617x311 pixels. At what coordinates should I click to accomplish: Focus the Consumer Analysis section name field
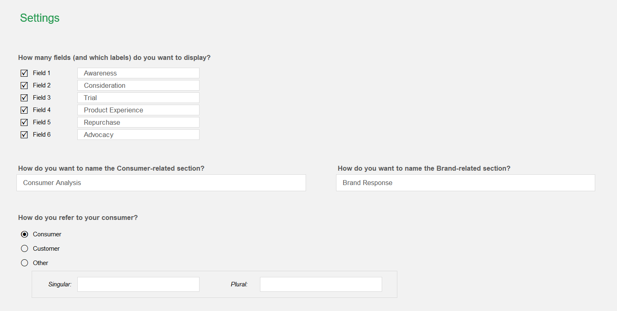[161, 183]
